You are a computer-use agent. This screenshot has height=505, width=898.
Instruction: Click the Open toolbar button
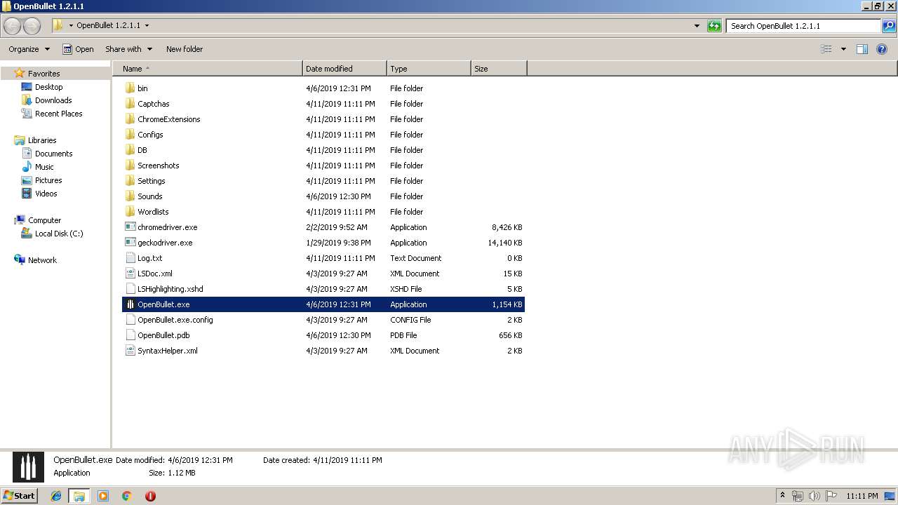tap(78, 49)
